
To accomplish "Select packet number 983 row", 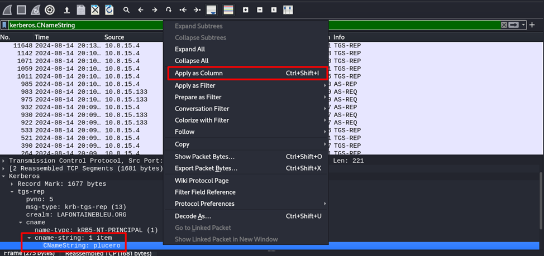I will point(271,92).
